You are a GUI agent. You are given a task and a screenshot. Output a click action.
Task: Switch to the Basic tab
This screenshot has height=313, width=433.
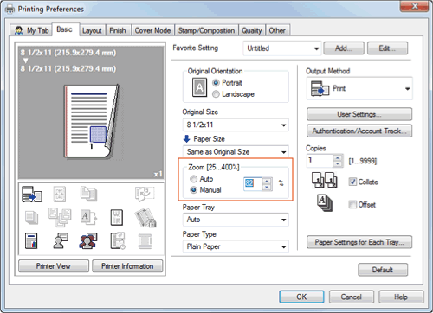[65, 29]
